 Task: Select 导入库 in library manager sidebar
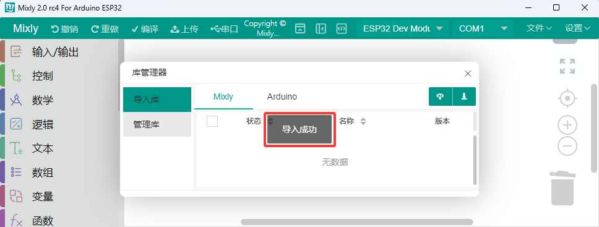click(157, 100)
